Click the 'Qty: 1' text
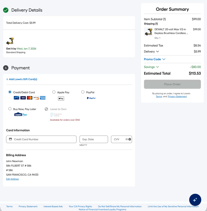Viewport: 207px width, 211px height. point(157,38)
